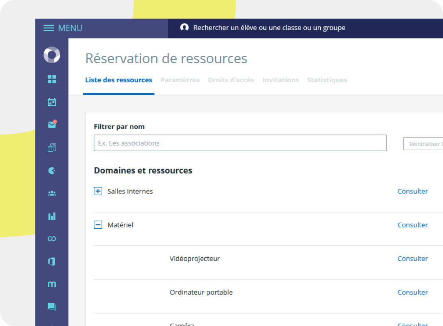Open the calendar icon in sidebar
This screenshot has height=326, width=443.
[x=52, y=102]
